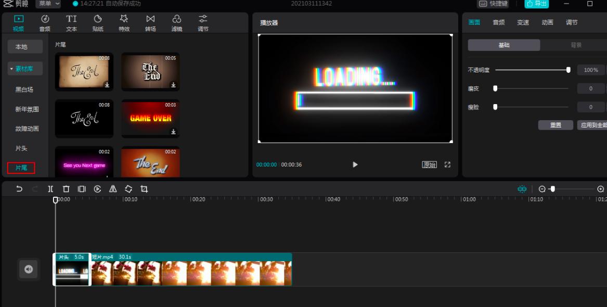Toggle timeline snapping magnet icon
Image resolution: width=607 pixels, height=307 pixels.
pyautogui.click(x=522, y=189)
